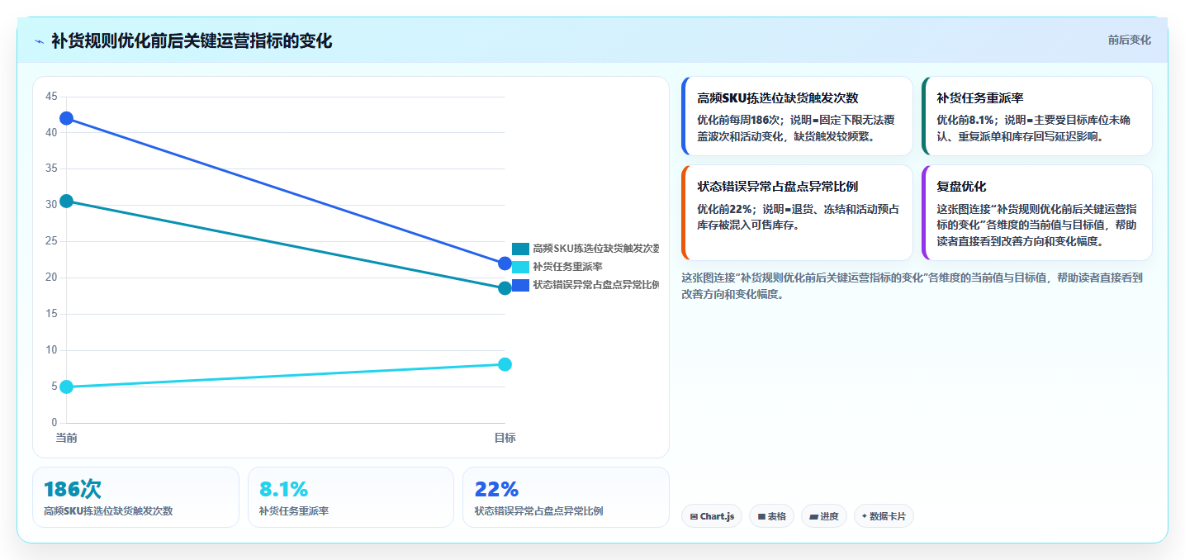Click the 45 y-axis tick label
This screenshot has height=560, width=1185.
point(51,97)
